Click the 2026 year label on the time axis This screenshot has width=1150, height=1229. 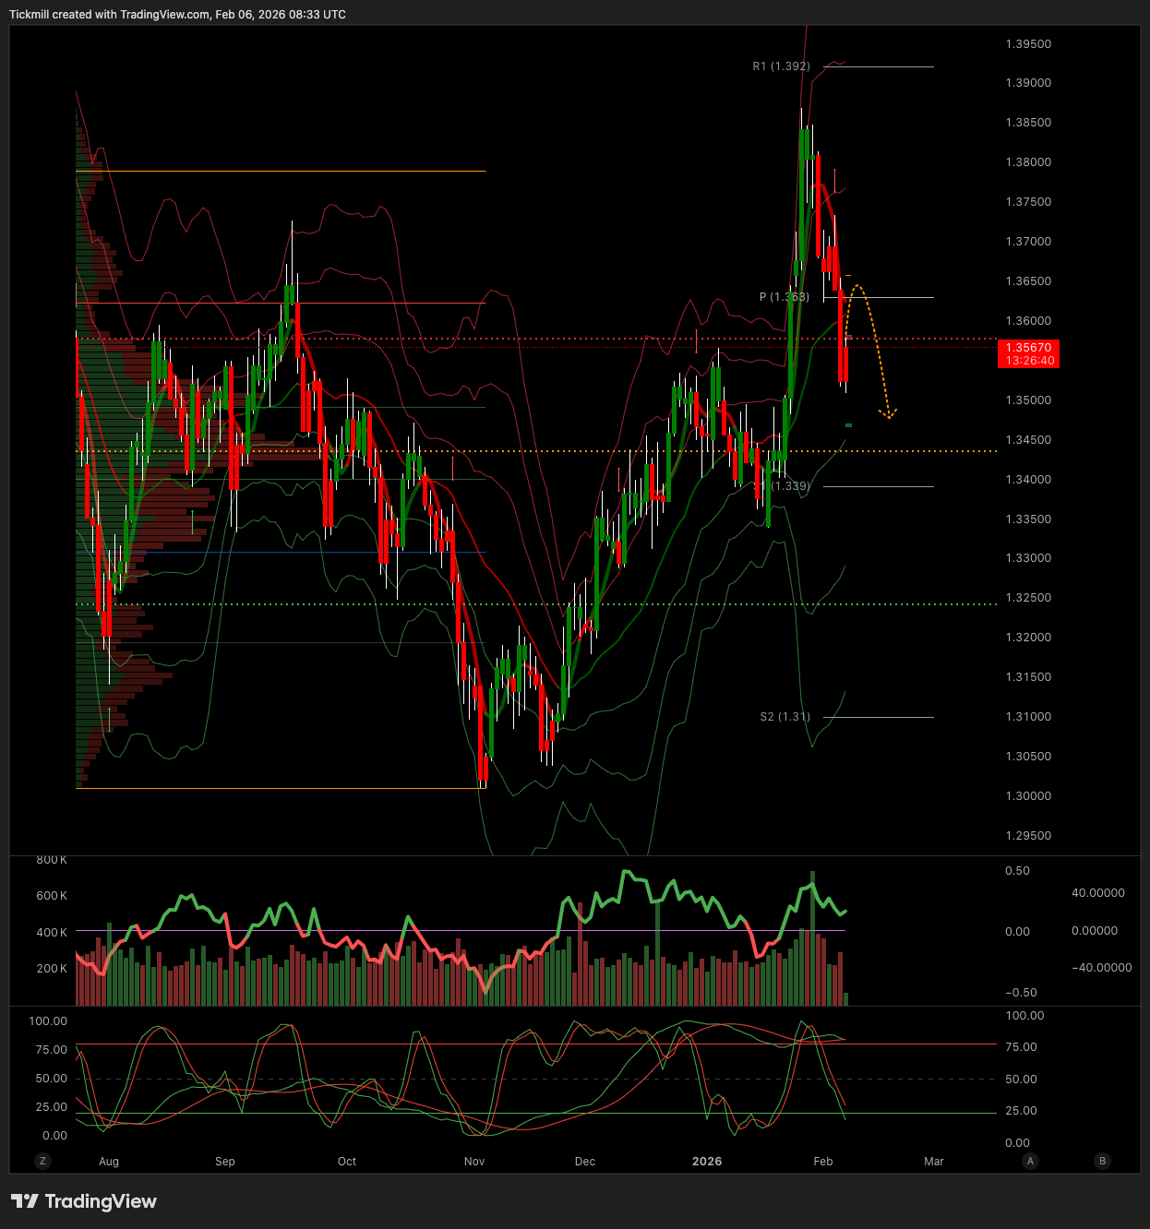coord(707,1162)
